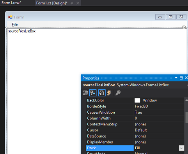Close the Form1.cs [Design] tab

[x=78, y=3]
